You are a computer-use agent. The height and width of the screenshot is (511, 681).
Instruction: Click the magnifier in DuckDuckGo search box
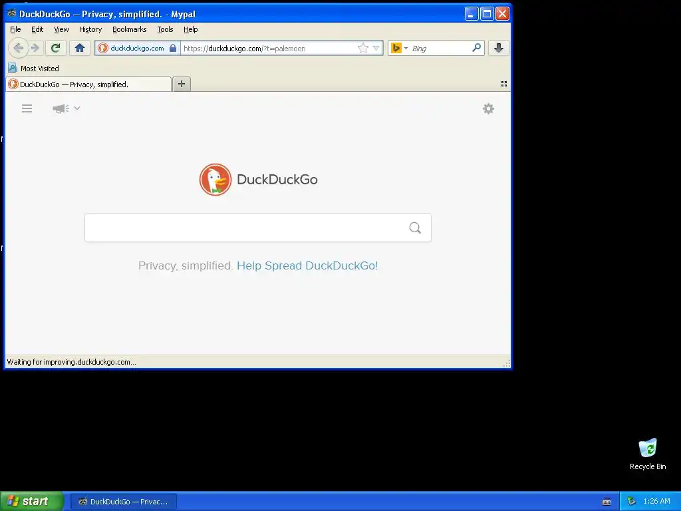[x=415, y=228]
